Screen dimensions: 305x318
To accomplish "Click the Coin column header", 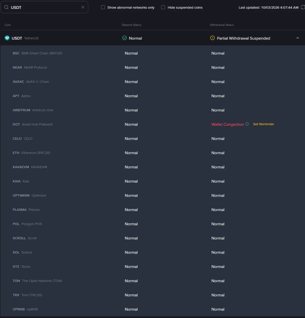I will click(8, 25).
